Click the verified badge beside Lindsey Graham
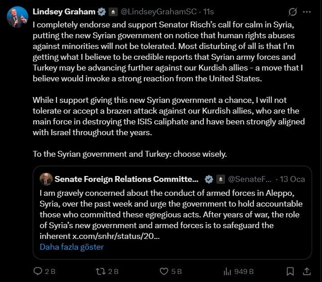 (102, 12)
